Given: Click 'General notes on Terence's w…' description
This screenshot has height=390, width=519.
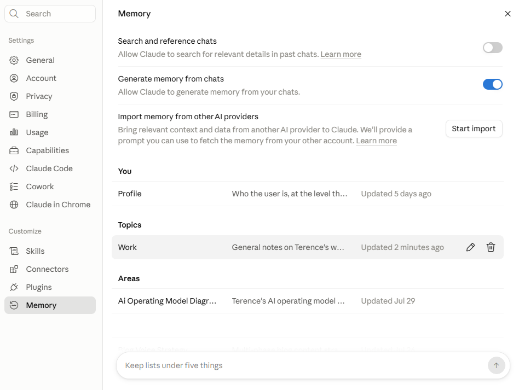Looking at the screenshot, I should [287, 247].
